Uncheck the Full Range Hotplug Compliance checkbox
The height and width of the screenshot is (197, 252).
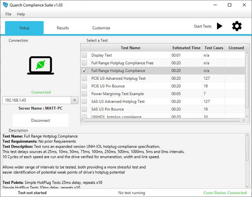pos(84,71)
